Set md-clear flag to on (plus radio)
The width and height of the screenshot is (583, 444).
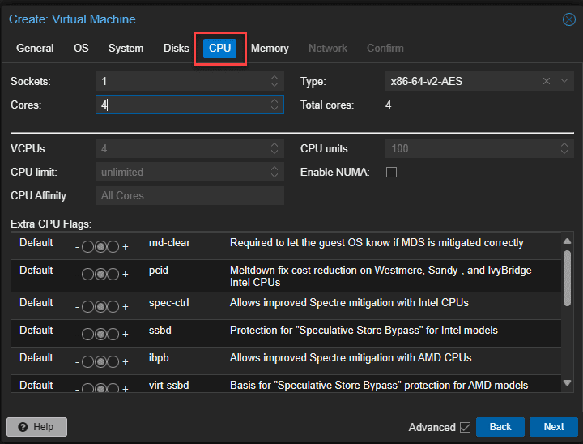[x=113, y=247]
